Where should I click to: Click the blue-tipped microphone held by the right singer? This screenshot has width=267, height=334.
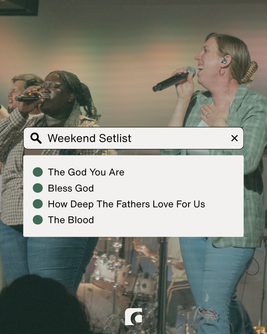click(174, 79)
